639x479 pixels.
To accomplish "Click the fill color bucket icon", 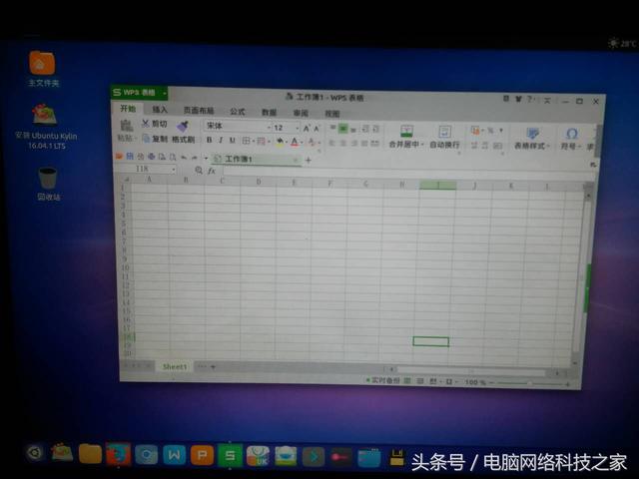I will [280, 142].
